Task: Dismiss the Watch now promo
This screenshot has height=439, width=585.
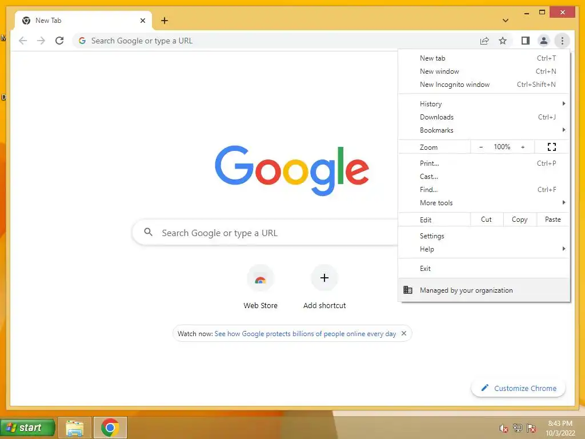Action: (x=404, y=333)
